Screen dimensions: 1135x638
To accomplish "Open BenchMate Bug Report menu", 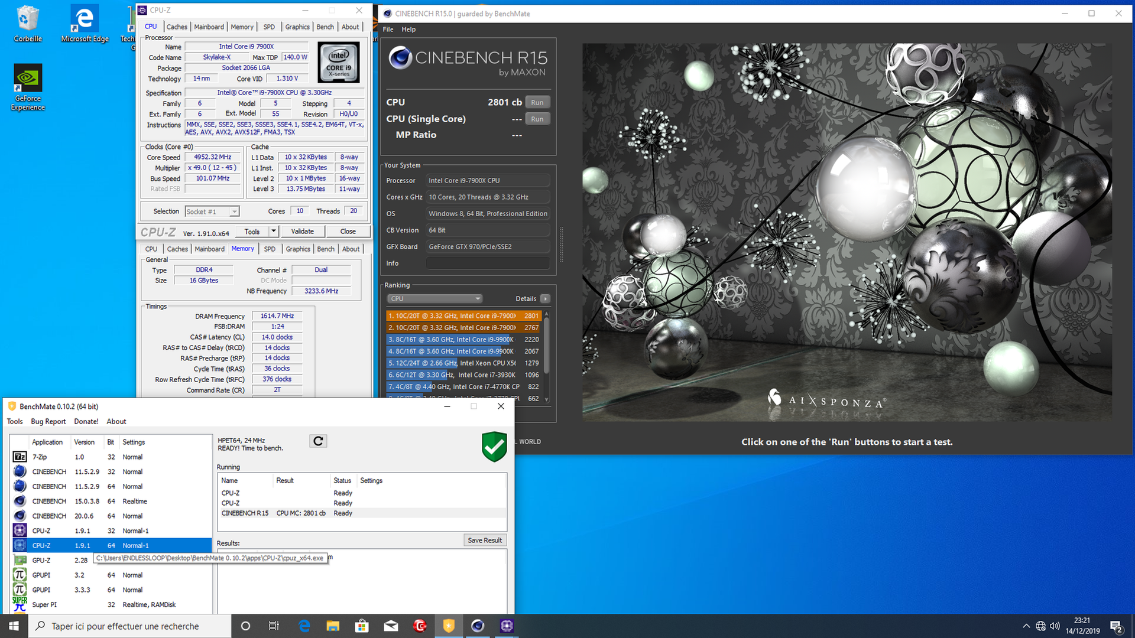I will (x=48, y=422).
